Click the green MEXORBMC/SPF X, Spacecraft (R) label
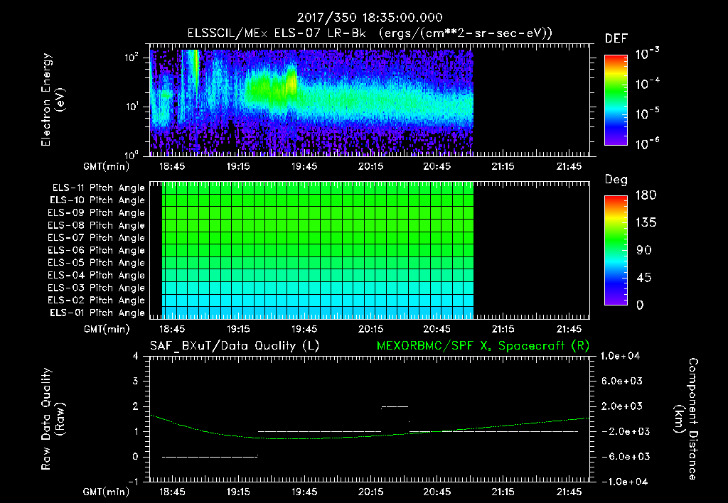The width and height of the screenshot is (728, 503). click(x=483, y=346)
